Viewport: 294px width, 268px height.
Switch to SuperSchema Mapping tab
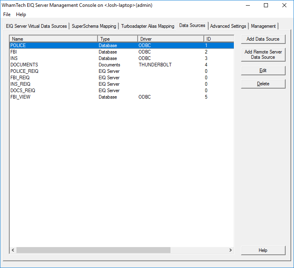[x=94, y=26]
